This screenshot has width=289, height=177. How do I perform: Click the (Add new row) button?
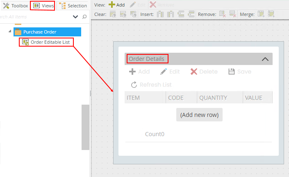coord(199,115)
